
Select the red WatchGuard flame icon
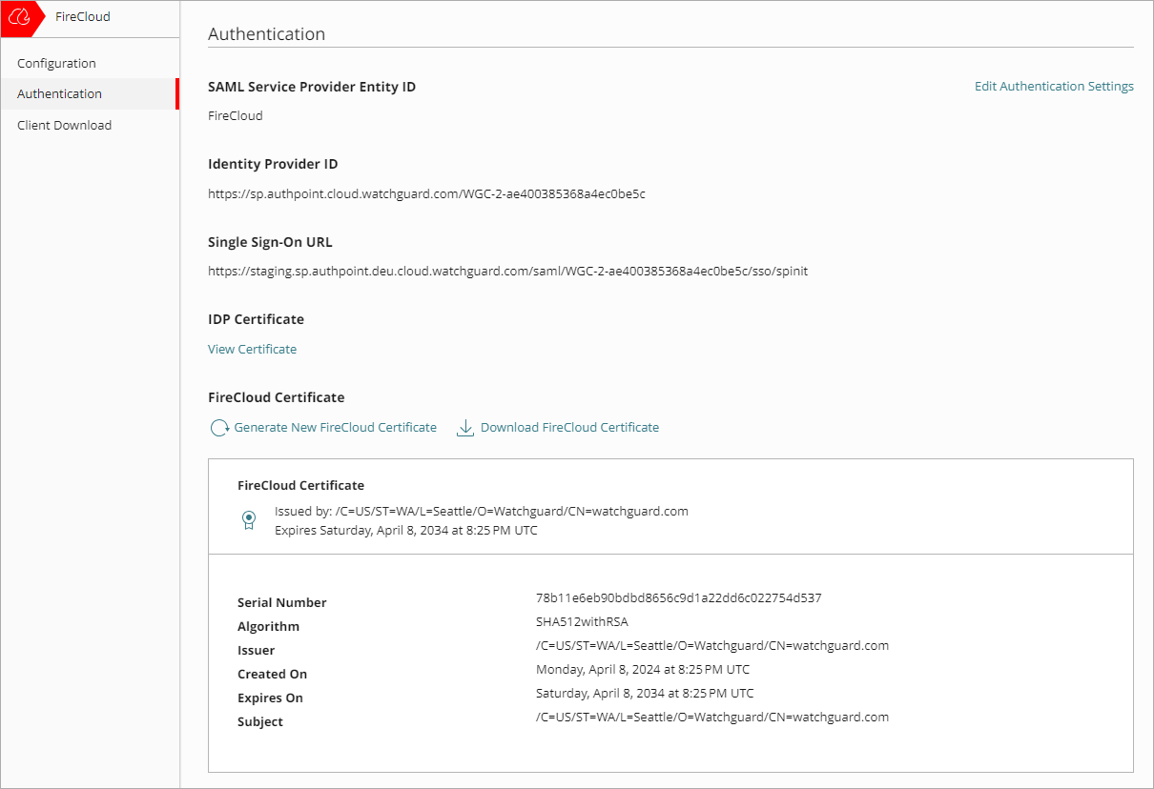click(x=21, y=16)
